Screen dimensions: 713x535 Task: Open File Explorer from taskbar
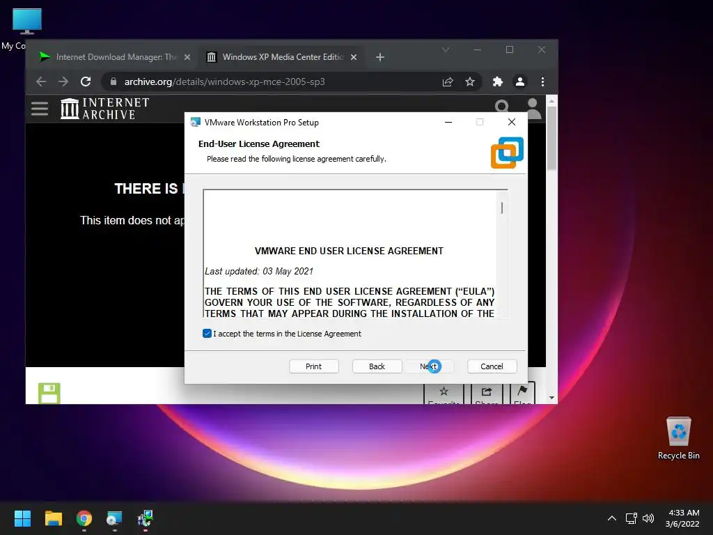(53, 518)
